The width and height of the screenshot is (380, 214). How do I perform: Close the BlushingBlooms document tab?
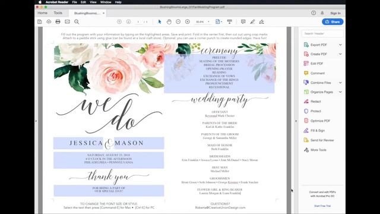[x=103, y=13]
